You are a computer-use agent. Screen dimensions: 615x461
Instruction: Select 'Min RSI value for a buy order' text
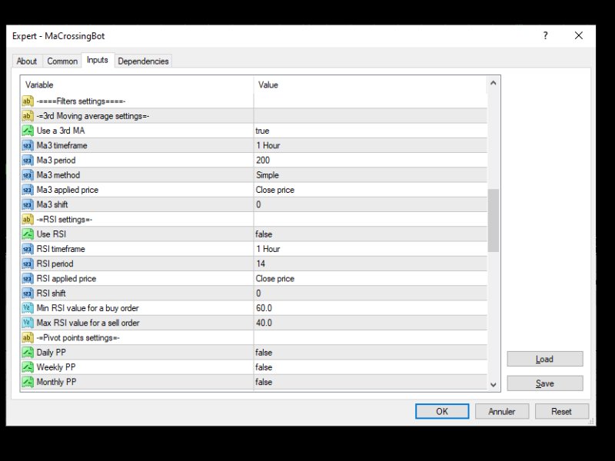point(88,308)
